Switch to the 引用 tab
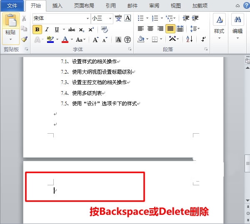 (x=111, y=6)
